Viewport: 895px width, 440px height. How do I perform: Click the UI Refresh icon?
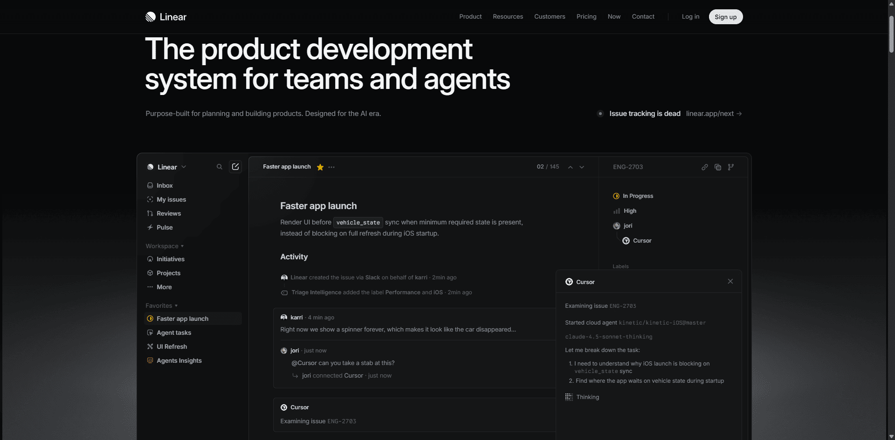(150, 346)
